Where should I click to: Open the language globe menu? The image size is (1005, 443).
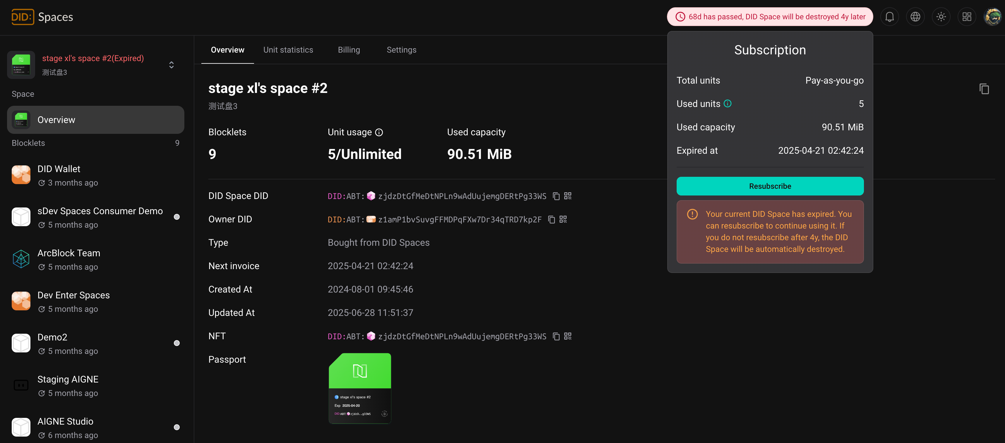915,17
